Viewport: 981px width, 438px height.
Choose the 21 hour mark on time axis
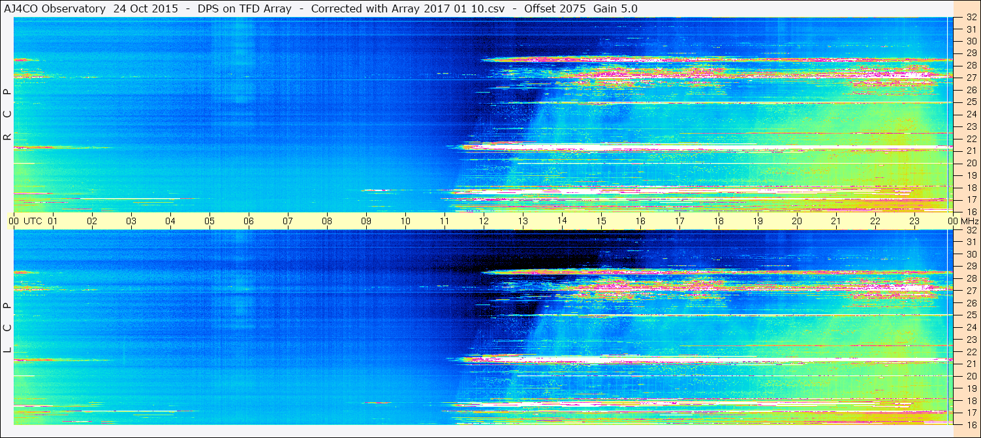coord(836,221)
